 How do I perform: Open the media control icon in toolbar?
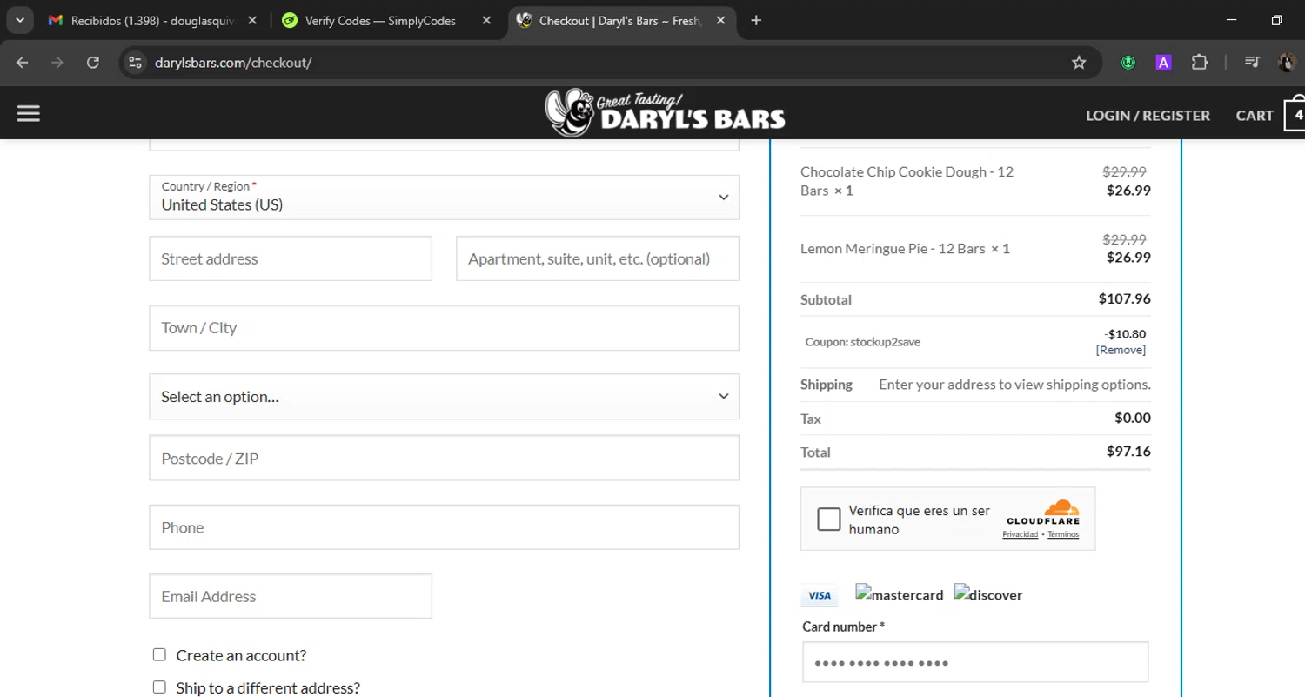[1252, 63]
